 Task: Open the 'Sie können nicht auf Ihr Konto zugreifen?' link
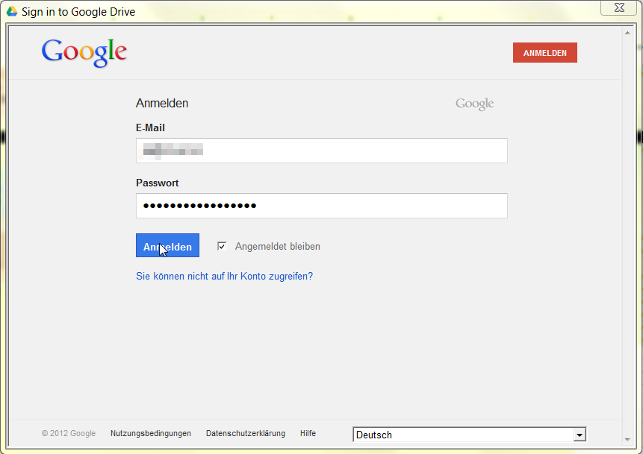coord(224,277)
